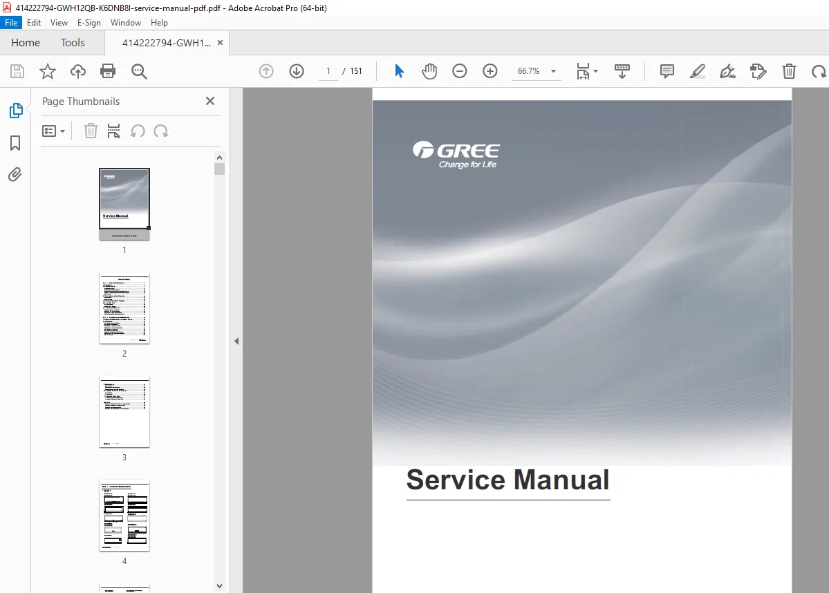Rotate page counterclockwise in thumbnails panel
This screenshot has width=829, height=593.
point(138,131)
